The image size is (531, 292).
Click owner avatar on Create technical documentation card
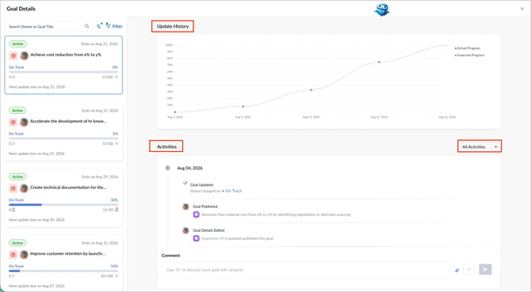[x=24, y=188]
